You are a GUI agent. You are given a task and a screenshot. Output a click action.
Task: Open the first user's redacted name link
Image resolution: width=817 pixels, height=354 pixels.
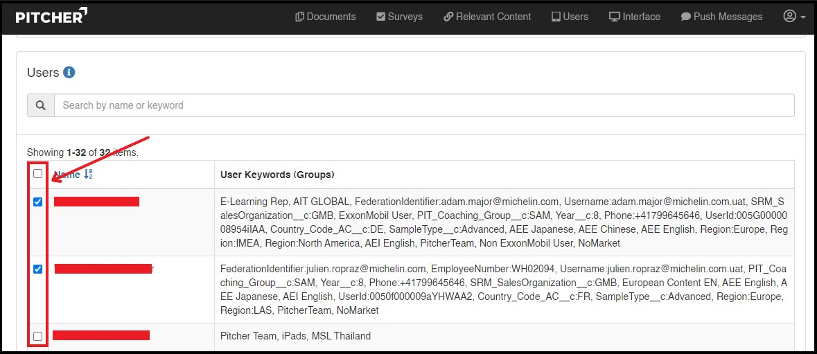(96, 202)
